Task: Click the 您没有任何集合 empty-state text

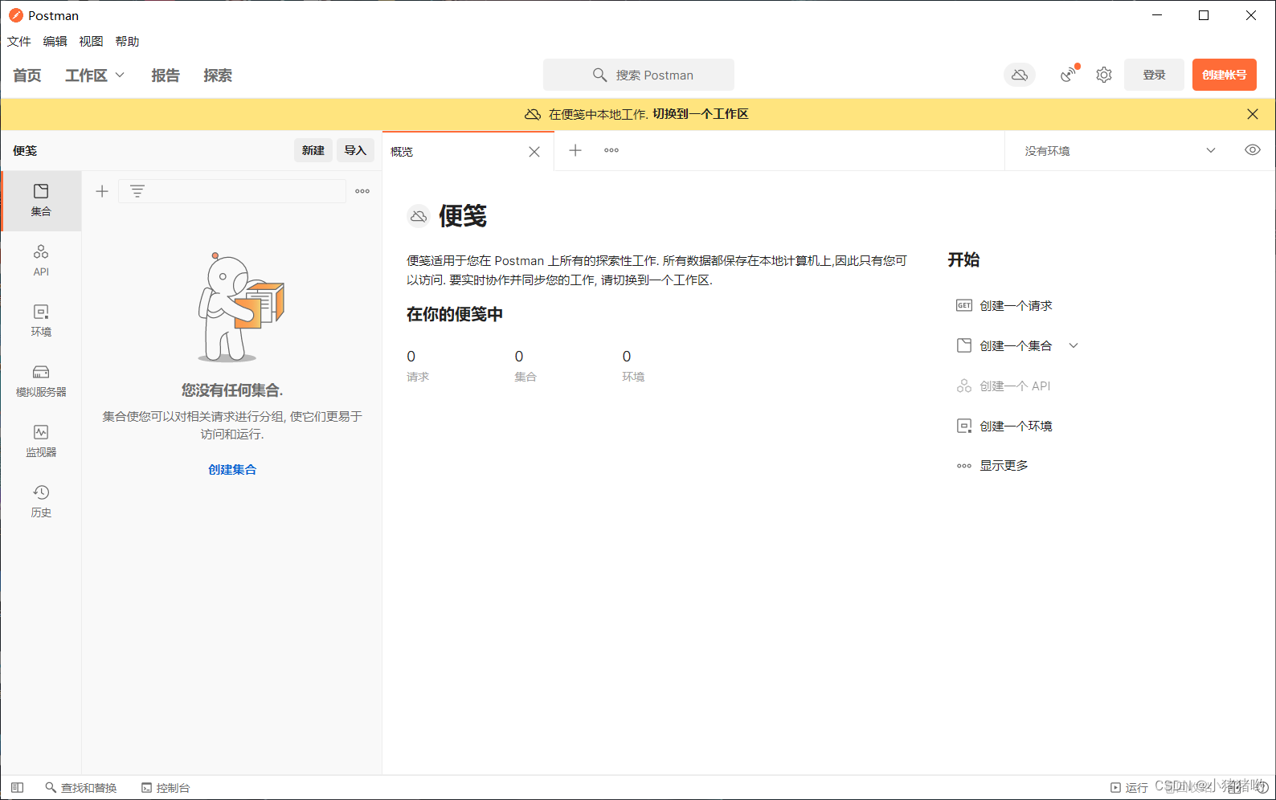Action: (x=232, y=390)
